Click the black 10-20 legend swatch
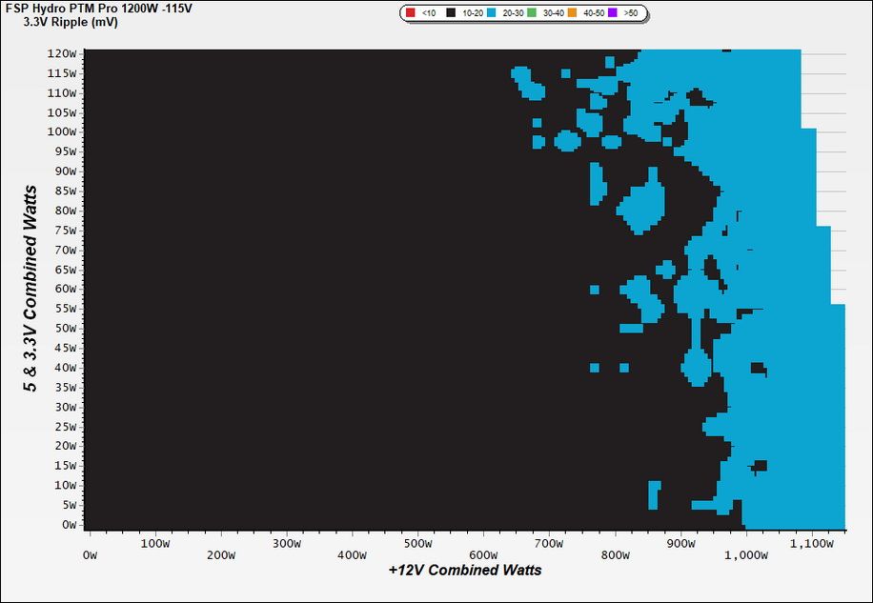The image size is (873, 603). tap(451, 12)
